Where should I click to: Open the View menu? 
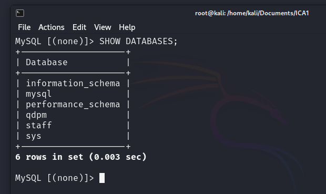(x=103, y=27)
